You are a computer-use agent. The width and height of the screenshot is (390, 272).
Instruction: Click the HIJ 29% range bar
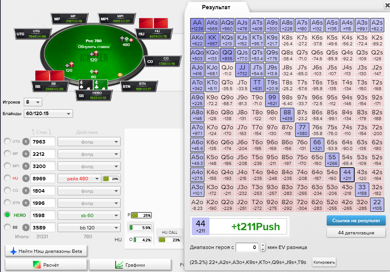tap(111, 179)
